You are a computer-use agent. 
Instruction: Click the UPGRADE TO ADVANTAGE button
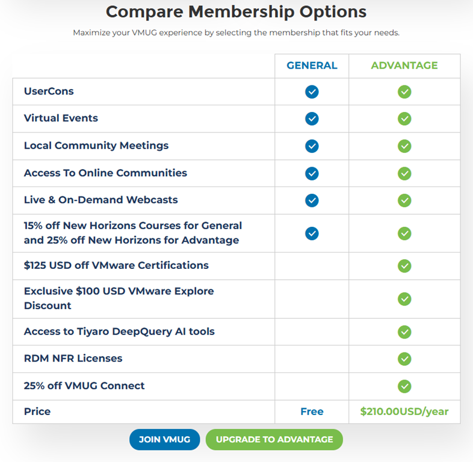coord(274,439)
